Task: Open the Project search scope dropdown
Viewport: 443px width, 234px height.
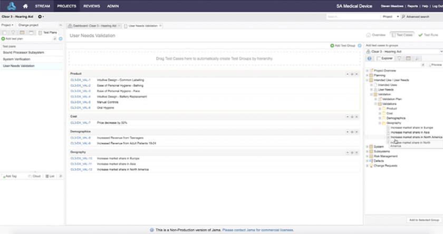Action: (389, 17)
